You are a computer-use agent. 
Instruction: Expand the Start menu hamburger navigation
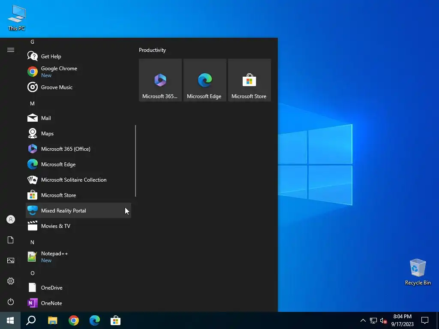tap(11, 50)
